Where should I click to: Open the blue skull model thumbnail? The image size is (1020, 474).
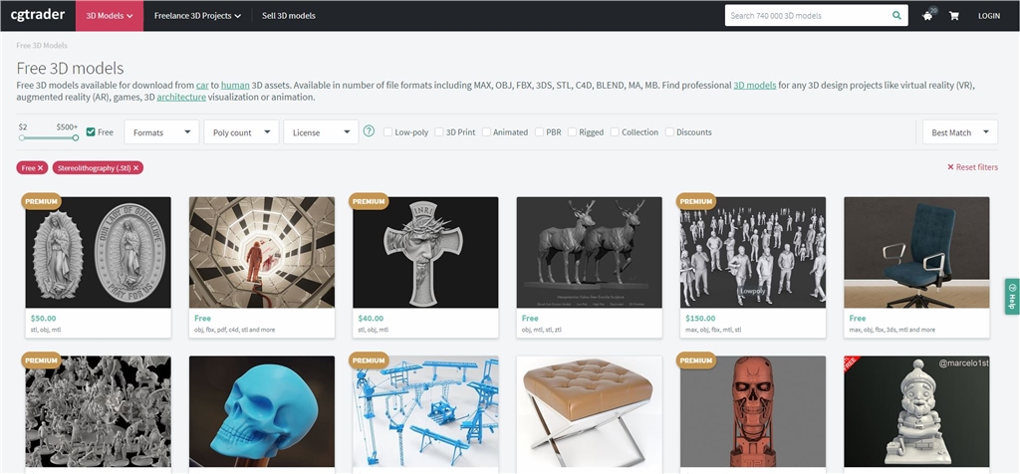(262, 411)
